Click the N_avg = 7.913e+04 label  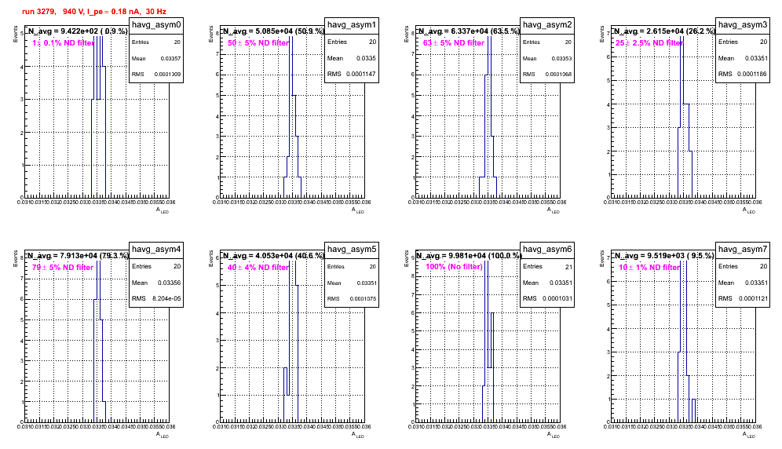78,255
